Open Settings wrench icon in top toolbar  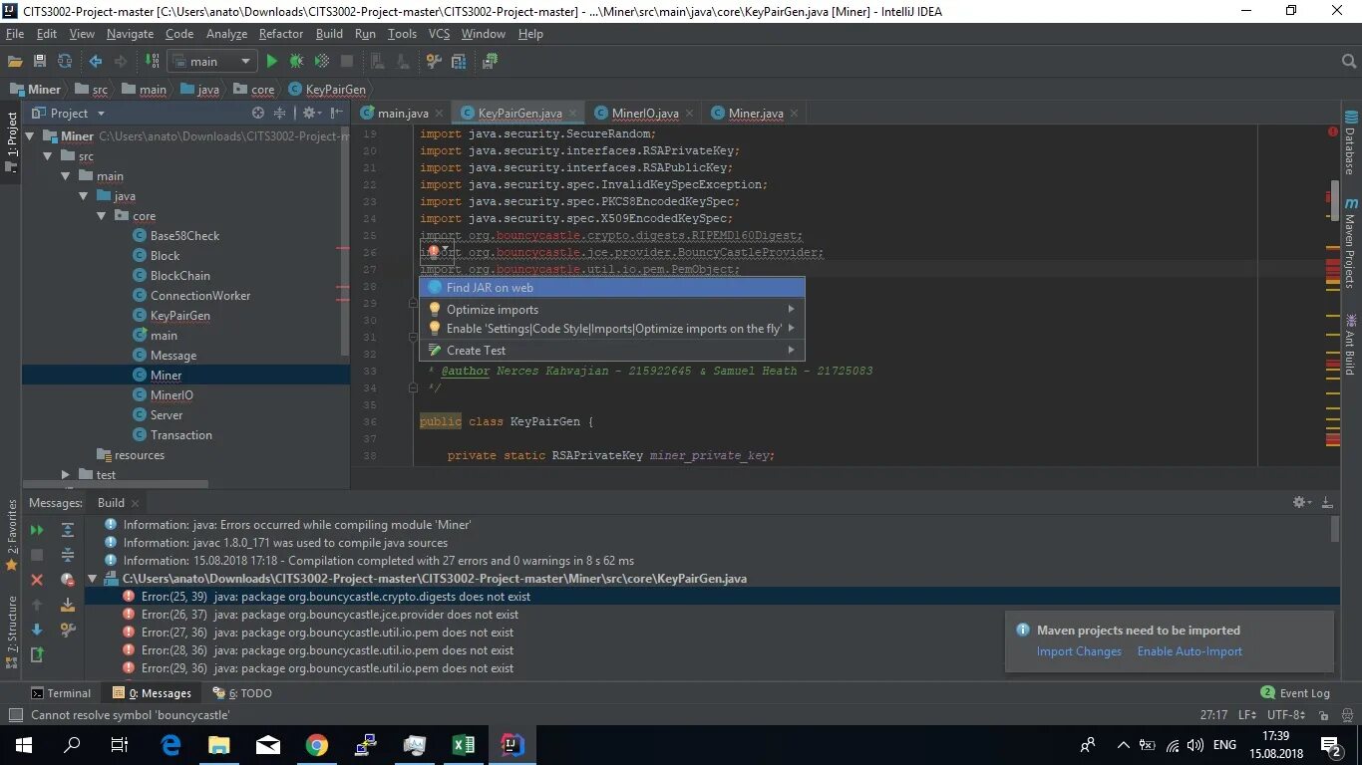pos(434,61)
